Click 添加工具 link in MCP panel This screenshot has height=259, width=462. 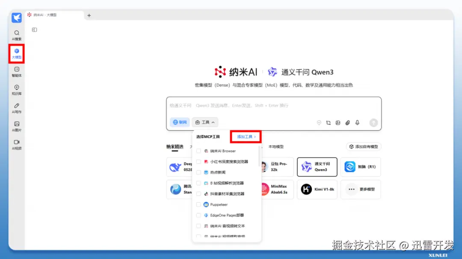[x=246, y=137]
